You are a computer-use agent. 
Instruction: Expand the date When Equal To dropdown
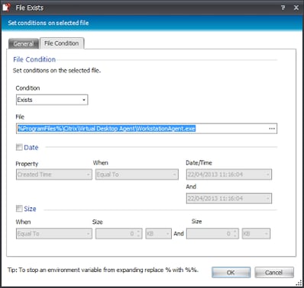coord(137,174)
